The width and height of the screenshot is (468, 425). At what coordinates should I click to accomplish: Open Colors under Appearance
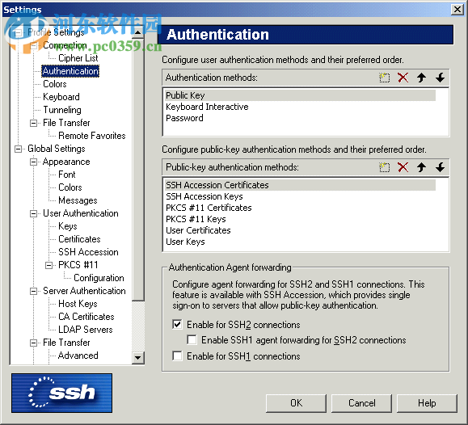click(70, 187)
